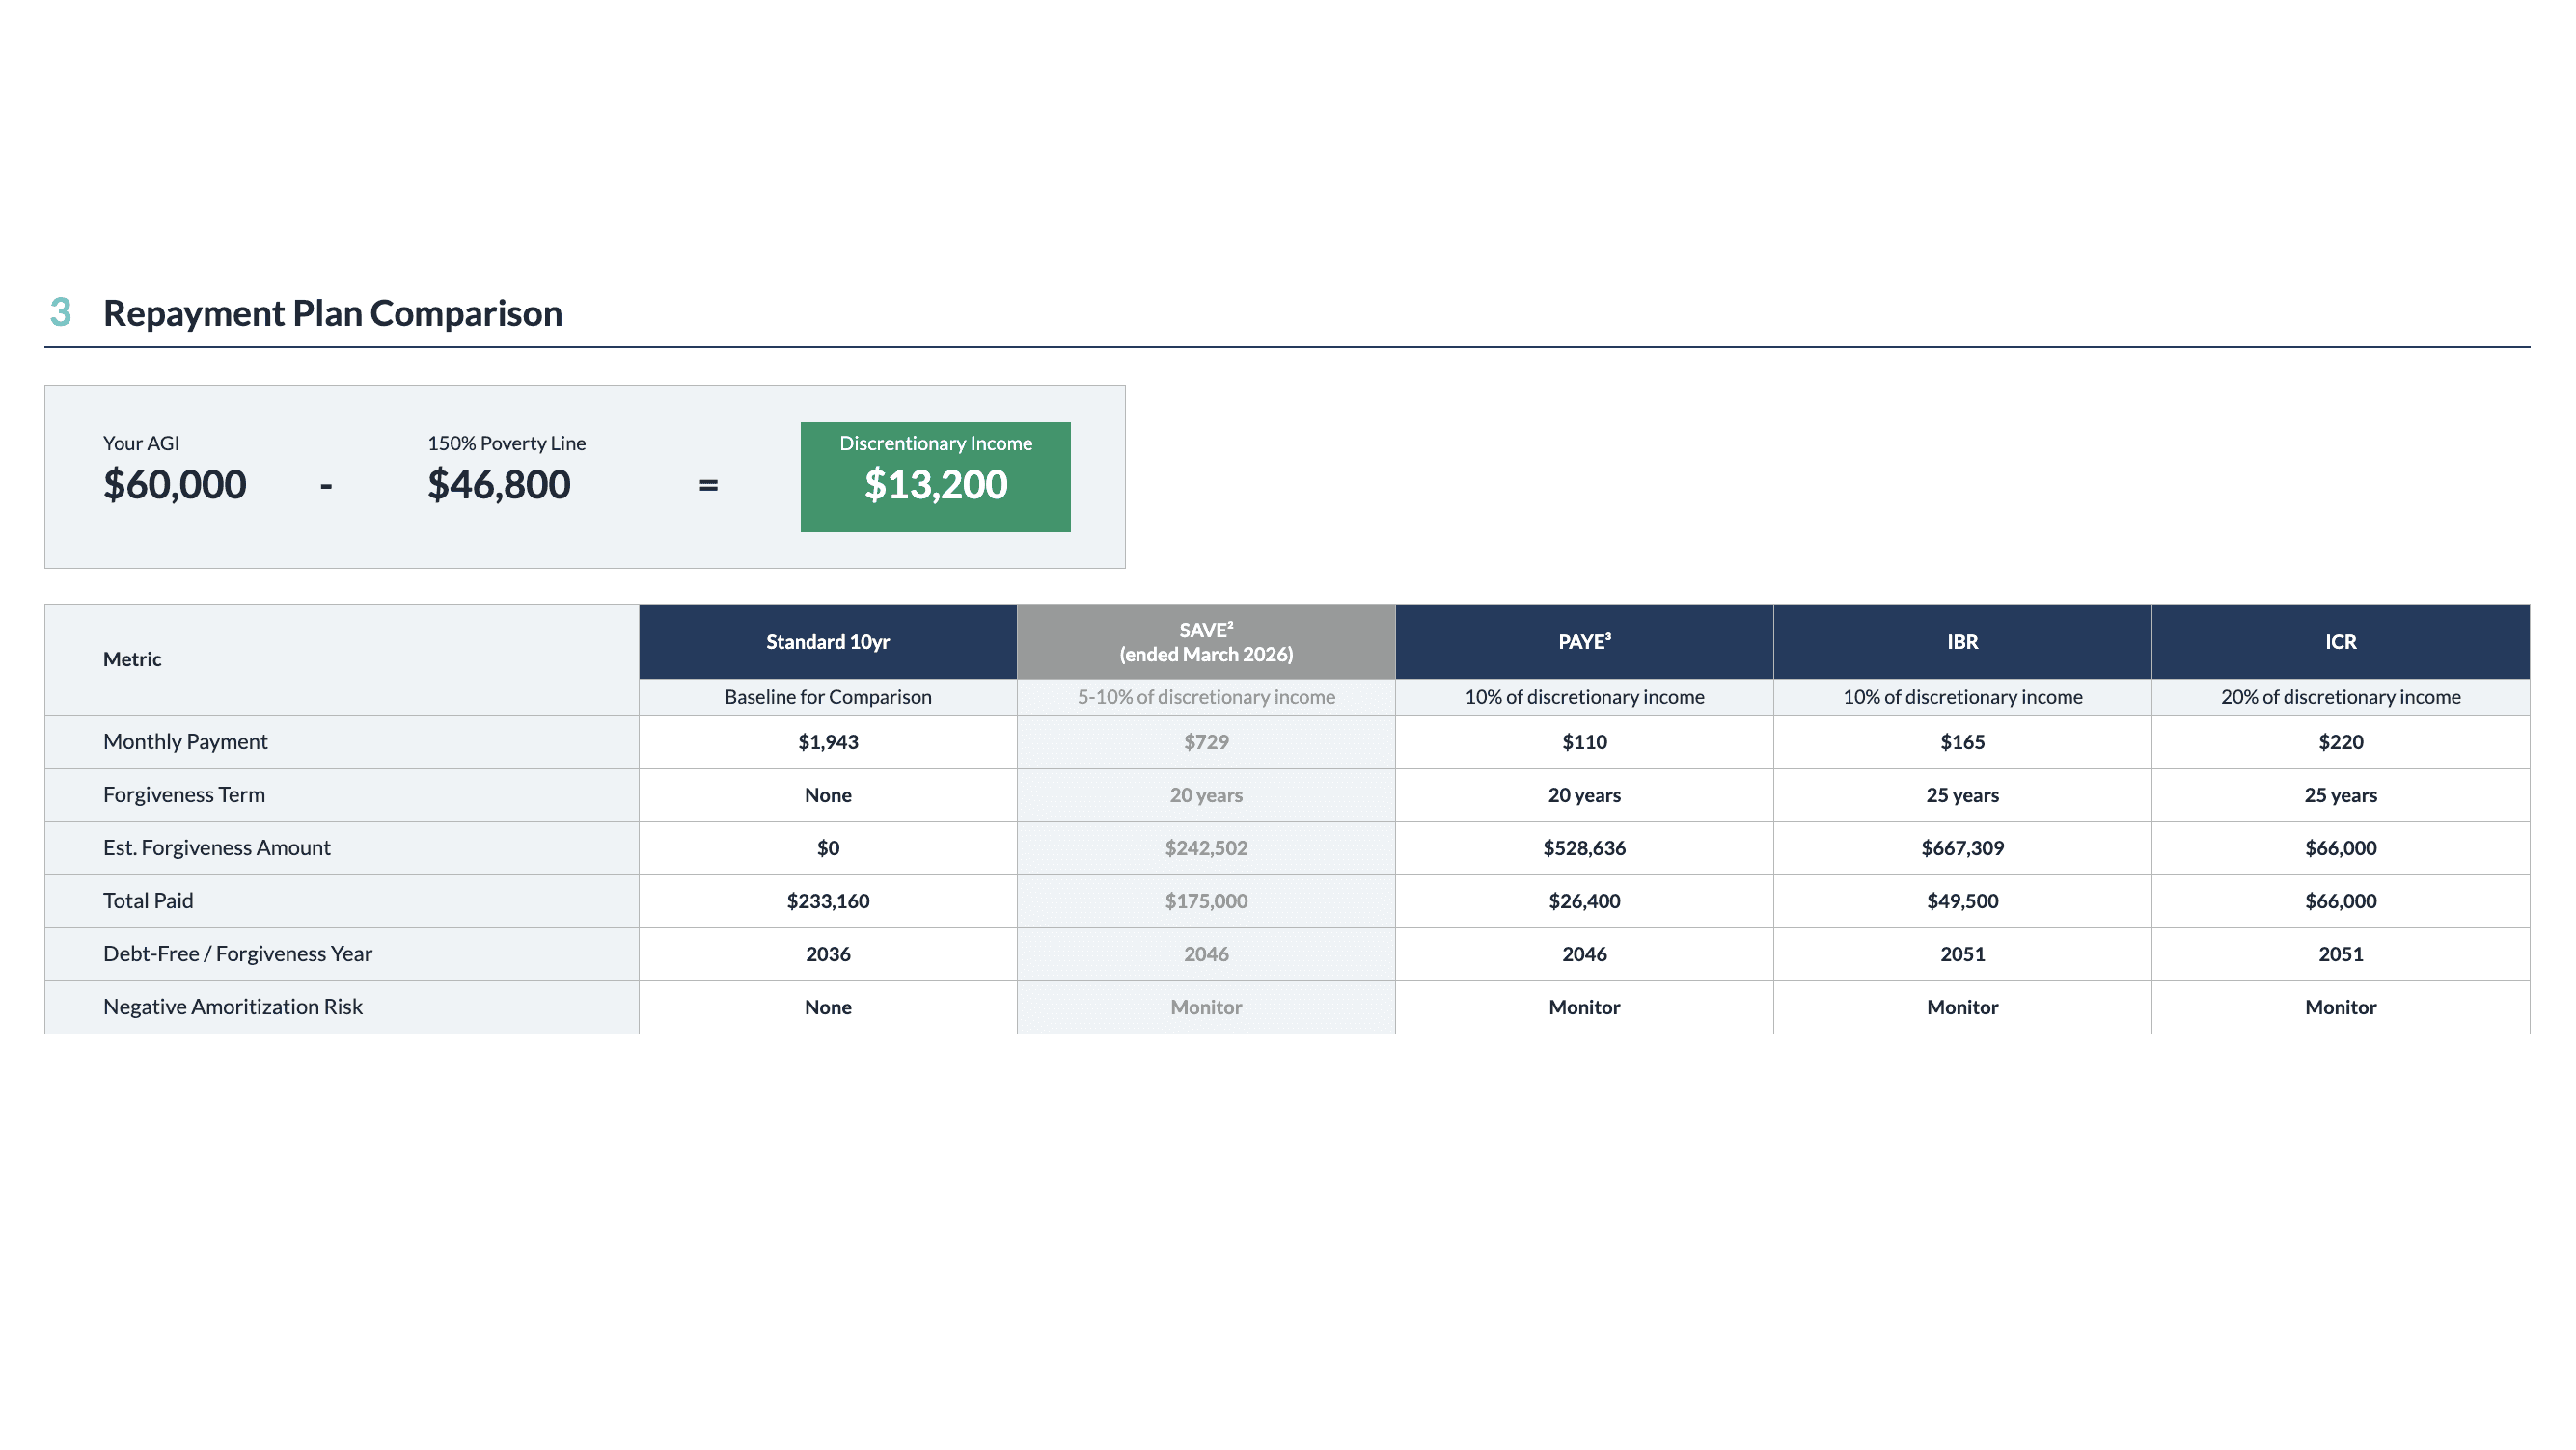Click the Est. Forgiveness Amount row label
Viewport: 2576px width, 1450px height.
click(x=216, y=847)
